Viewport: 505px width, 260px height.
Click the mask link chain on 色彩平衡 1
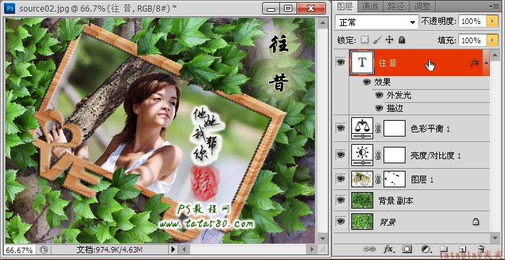378,129
